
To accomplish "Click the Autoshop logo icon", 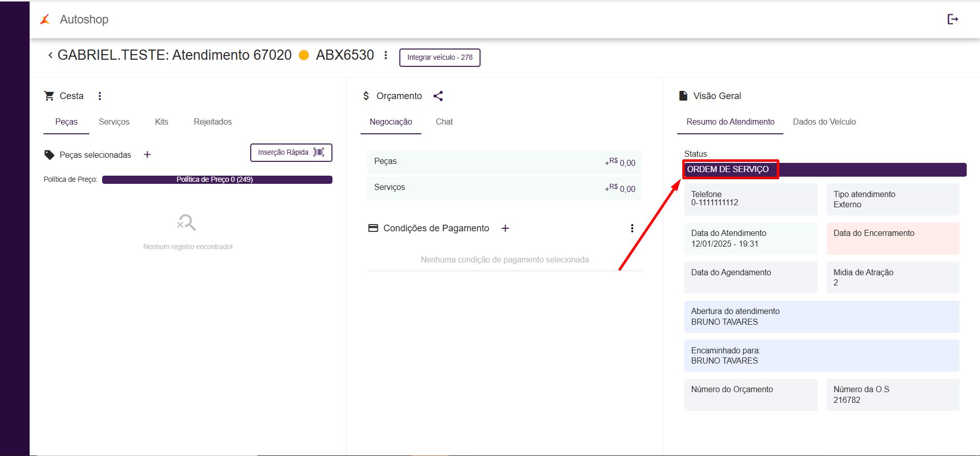I will [x=45, y=19].
